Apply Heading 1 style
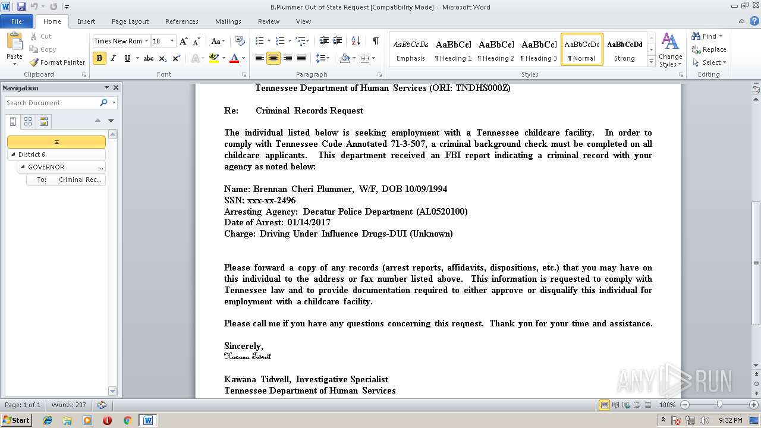The width and height of the screenshot is (761, 428). (453, 50)
